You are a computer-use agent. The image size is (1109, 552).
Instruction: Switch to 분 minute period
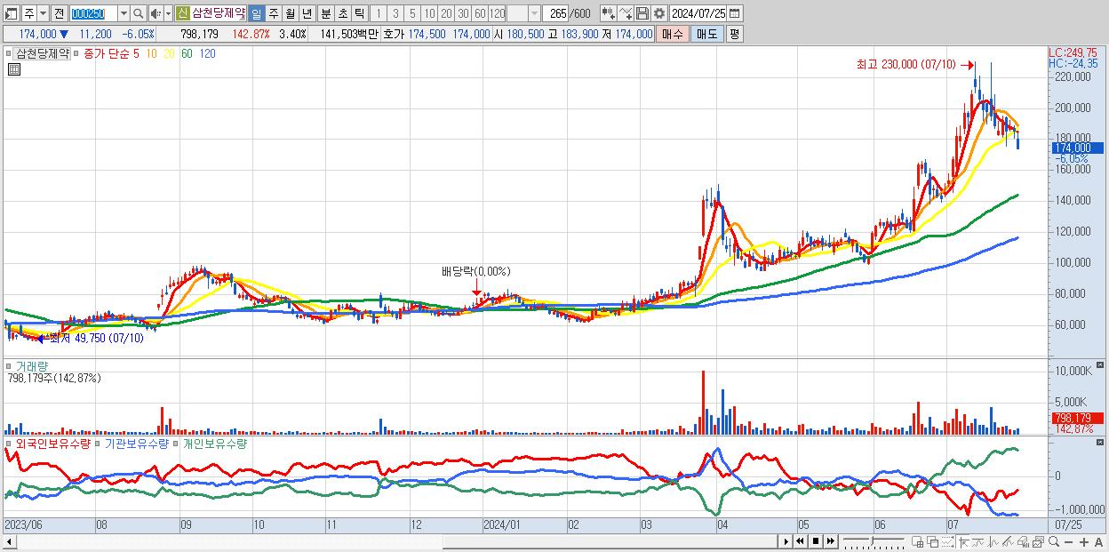(325, 13)
